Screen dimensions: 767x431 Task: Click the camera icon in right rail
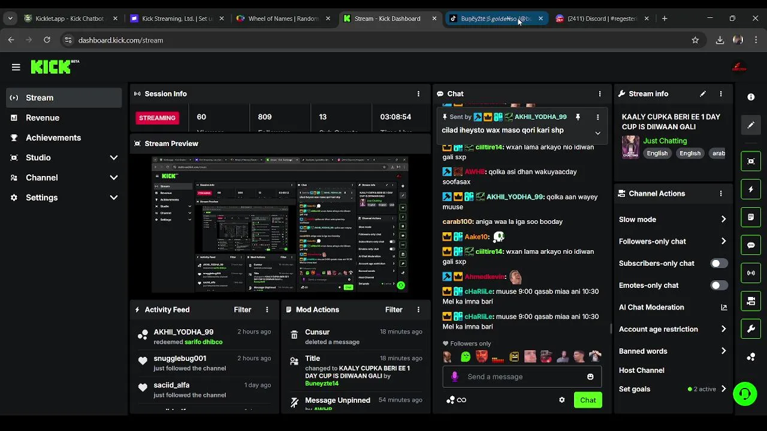[751, 301]
